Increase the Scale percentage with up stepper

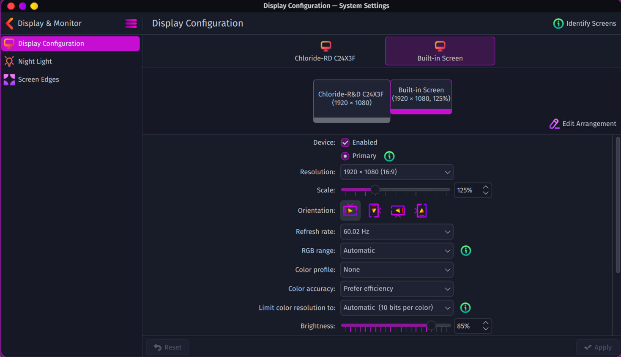click(x=486, y=187)
